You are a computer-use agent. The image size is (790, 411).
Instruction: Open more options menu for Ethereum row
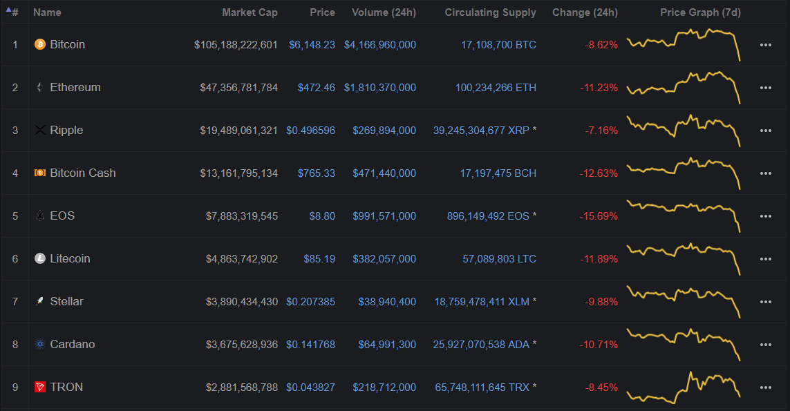pyautogui.click(x=766, y=88)
